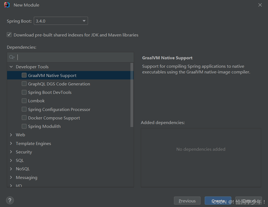Close the New Module dialog

coord(260,5)
